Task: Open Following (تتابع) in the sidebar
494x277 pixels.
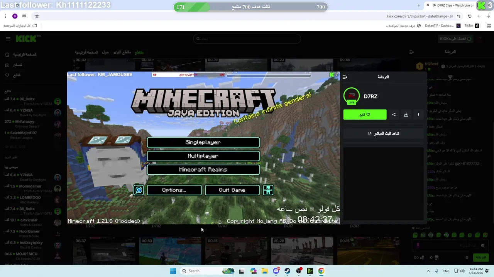Action: tap(13, 75)
